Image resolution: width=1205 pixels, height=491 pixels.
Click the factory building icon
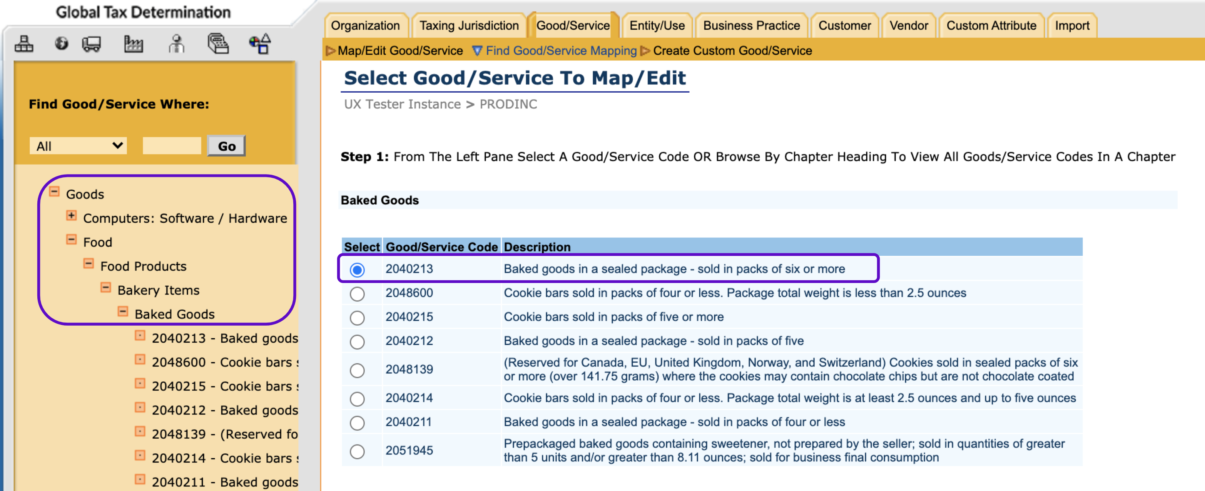pyautogui.click(x=133, y=44)
